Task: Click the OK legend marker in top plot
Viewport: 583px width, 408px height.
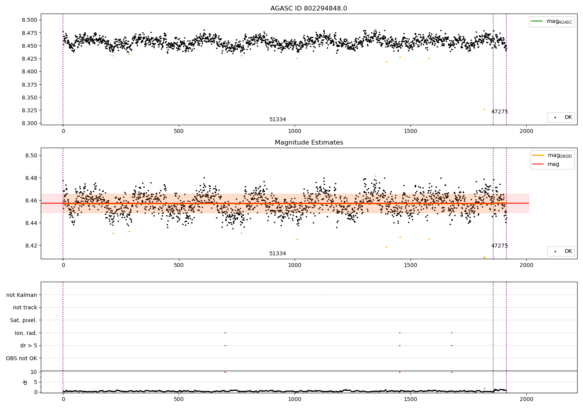Action: [555, 117]
